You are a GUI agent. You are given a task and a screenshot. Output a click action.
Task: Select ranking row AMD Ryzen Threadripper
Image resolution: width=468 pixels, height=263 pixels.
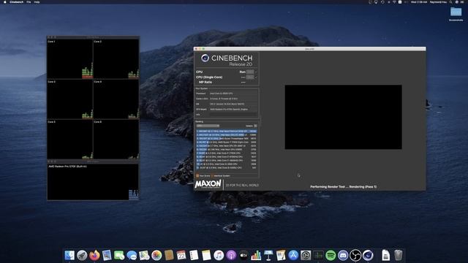click(227, 139)
